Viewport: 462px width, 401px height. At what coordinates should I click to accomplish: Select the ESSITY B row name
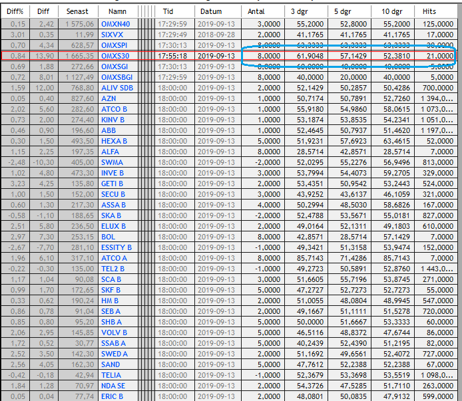point(116,247)
